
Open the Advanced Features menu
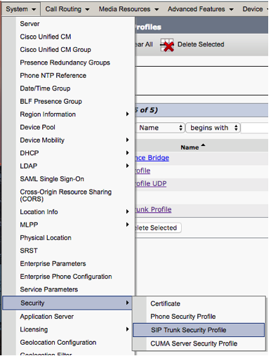point(201,9)
